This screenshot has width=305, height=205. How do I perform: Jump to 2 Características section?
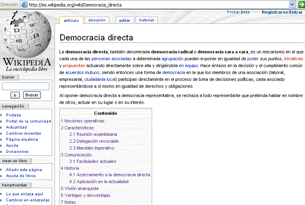77,128
